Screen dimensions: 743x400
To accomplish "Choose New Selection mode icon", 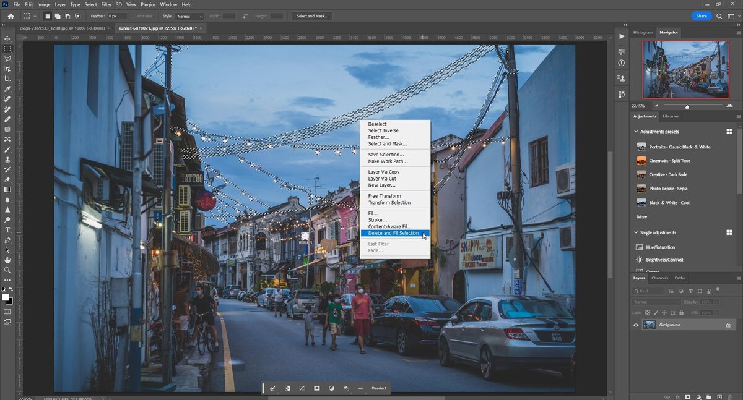I will [48, 16].
